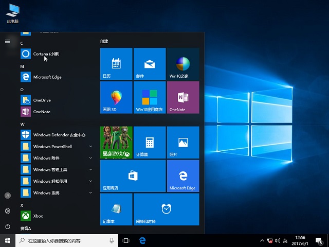
Task: Open the Alarms & Clock tile (闹钟和时钟)
Action: click(167, 209)
